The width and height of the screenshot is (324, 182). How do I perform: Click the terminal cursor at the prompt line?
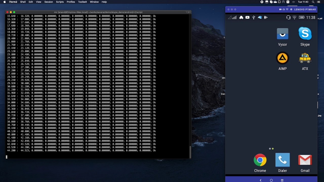pyautogui.click(x=7, y=157)
